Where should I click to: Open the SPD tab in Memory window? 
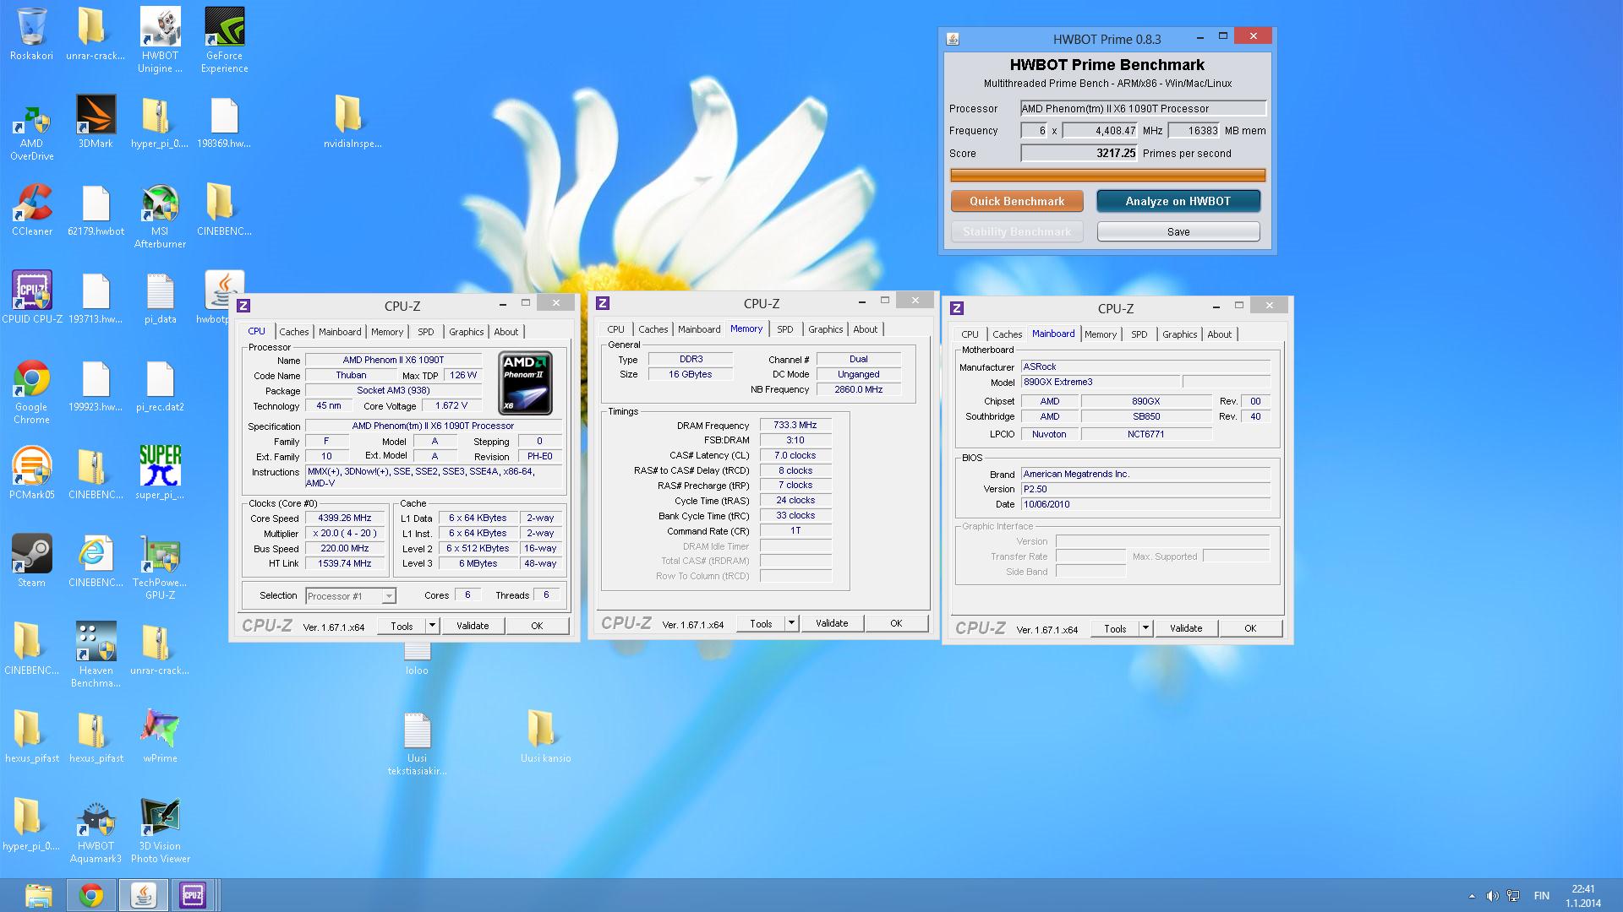click(785, 329)
